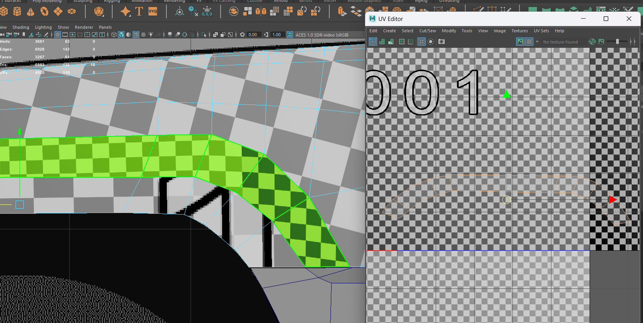This screenshot has height=323, width=643.
Task: Toggle the UV Editor grid display
Action: tap(421, 42)
